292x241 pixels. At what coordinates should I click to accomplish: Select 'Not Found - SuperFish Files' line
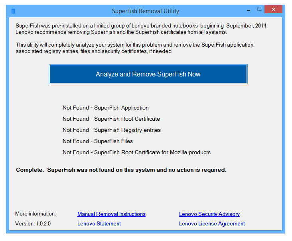[x=98, y=141]
